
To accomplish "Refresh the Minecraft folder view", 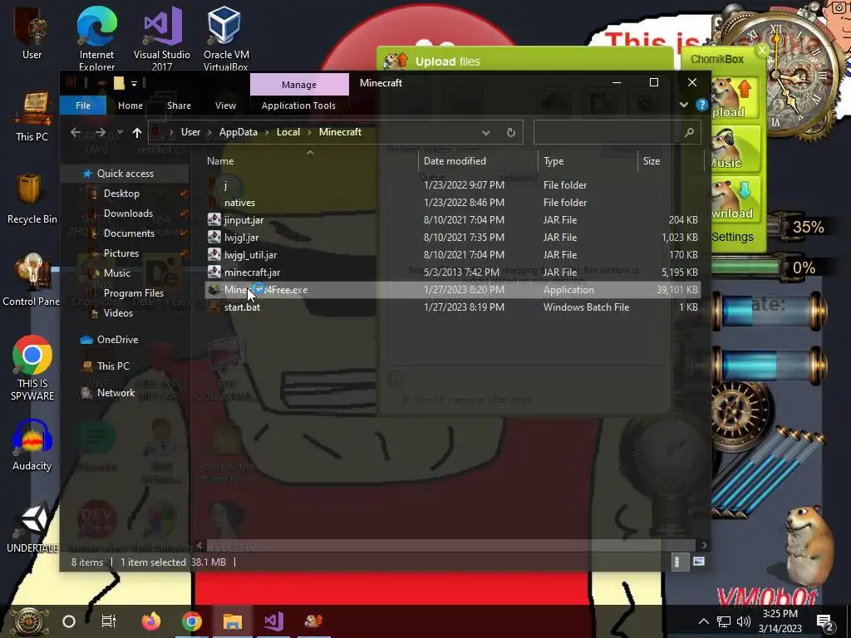I will (x=511, y=132).
